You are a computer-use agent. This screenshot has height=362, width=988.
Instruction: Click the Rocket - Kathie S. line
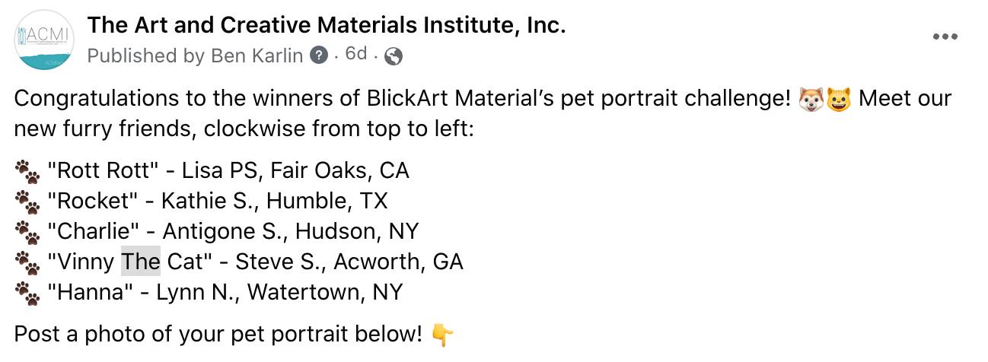[x=217, y=201]
